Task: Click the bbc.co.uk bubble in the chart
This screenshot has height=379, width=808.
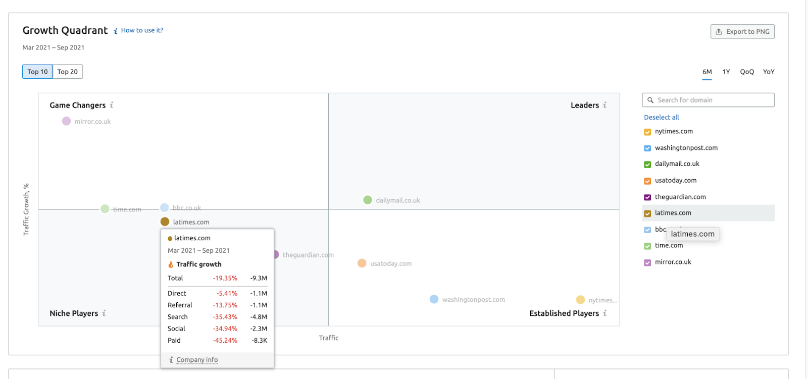Action: point(165,207)
